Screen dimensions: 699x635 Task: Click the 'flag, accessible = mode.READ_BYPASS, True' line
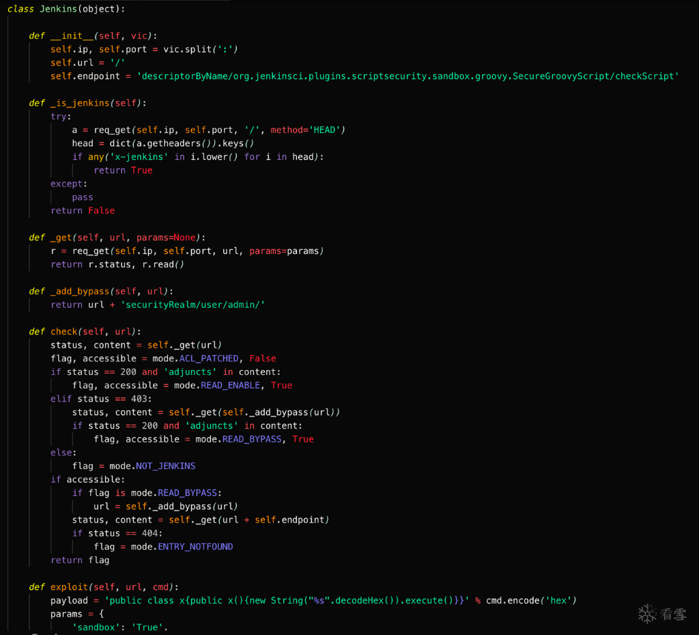203,439
